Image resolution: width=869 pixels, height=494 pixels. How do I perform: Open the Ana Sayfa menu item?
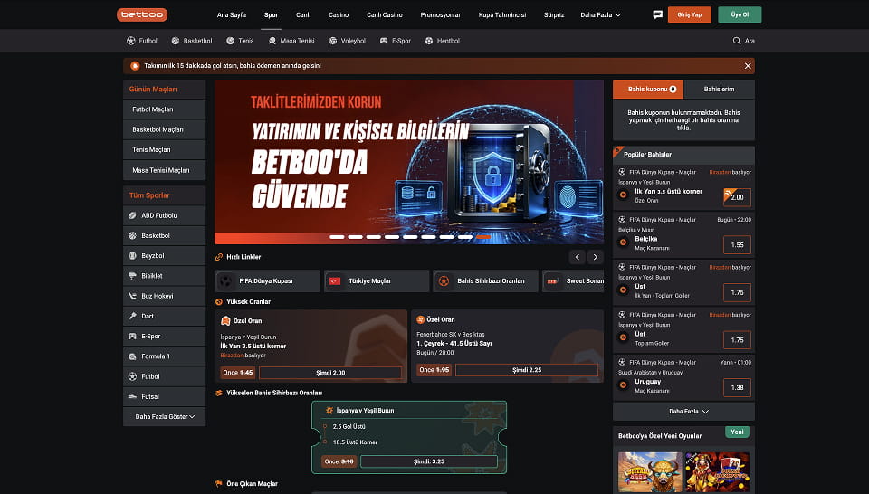point(232,15)
